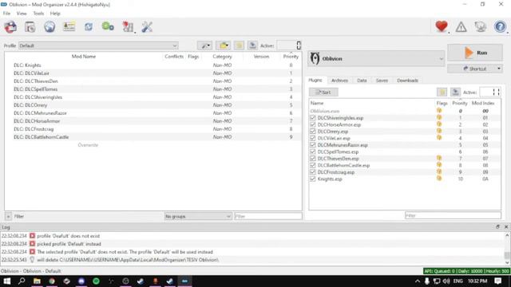Click the Update globe icon near Help
This screenshot has height=287, width=511.
click(481, 27)
